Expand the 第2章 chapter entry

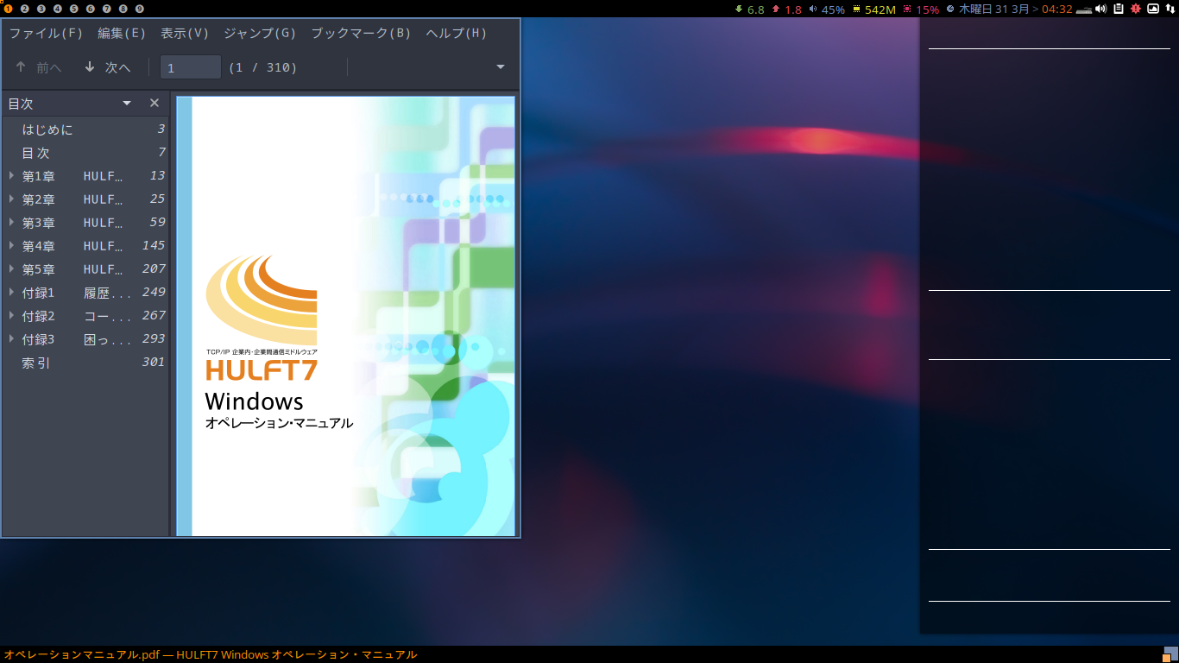[12, 199]
